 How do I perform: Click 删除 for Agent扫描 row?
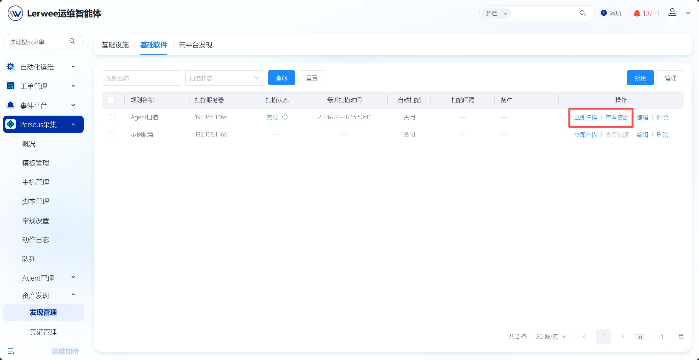click(x=662, y=118)
